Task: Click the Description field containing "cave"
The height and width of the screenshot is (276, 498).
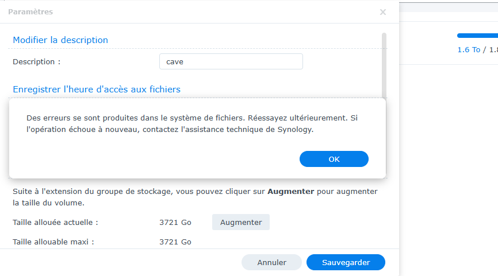Action: pos(231,61)
